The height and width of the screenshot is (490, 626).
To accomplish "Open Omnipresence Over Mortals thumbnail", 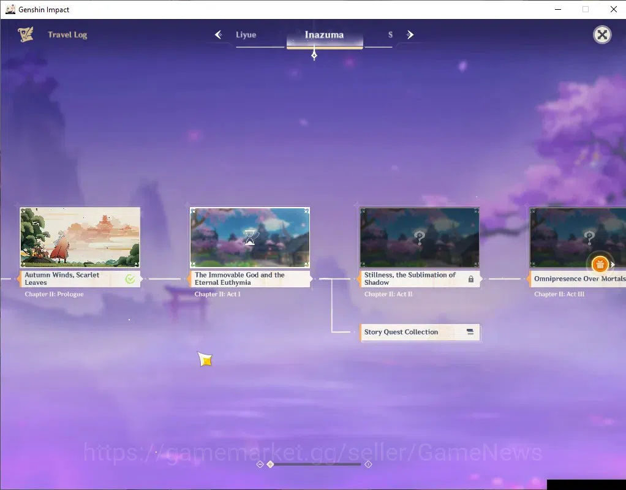I will 578,237.
